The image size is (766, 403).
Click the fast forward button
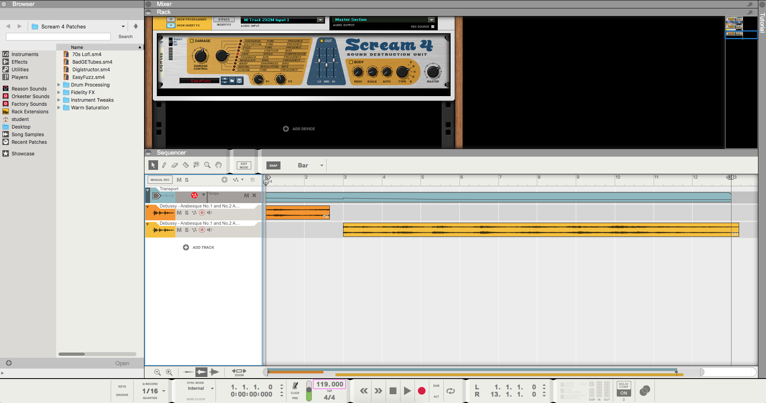tap(378, 391)
